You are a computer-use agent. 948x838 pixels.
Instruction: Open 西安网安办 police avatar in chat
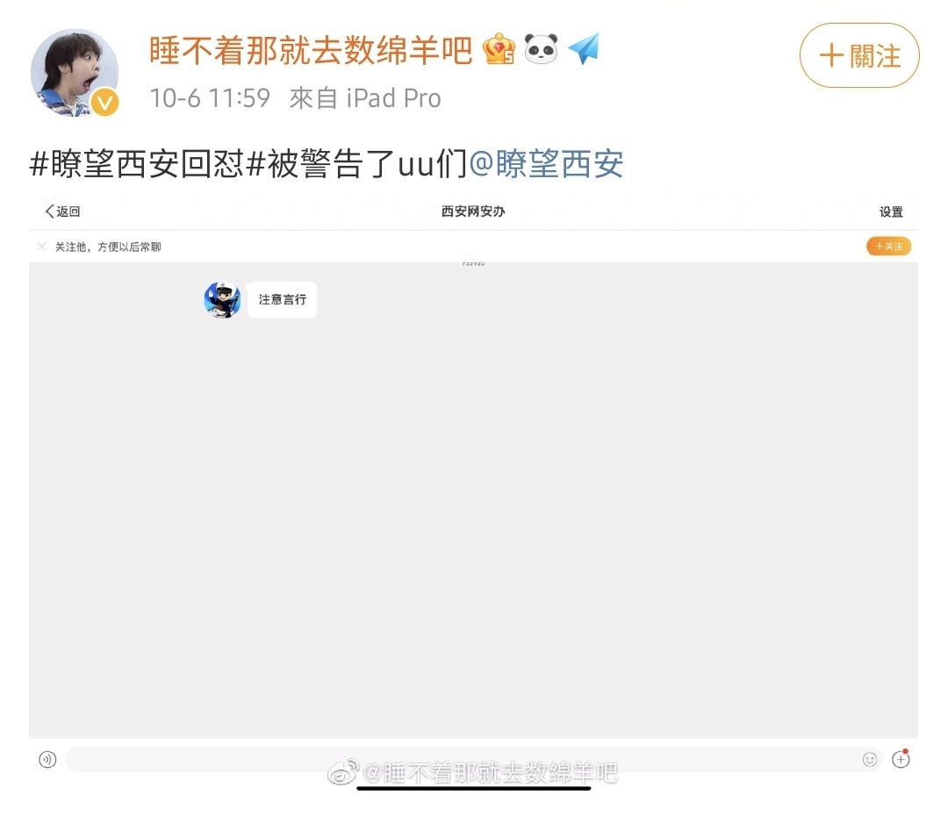[x=222, y=300]
